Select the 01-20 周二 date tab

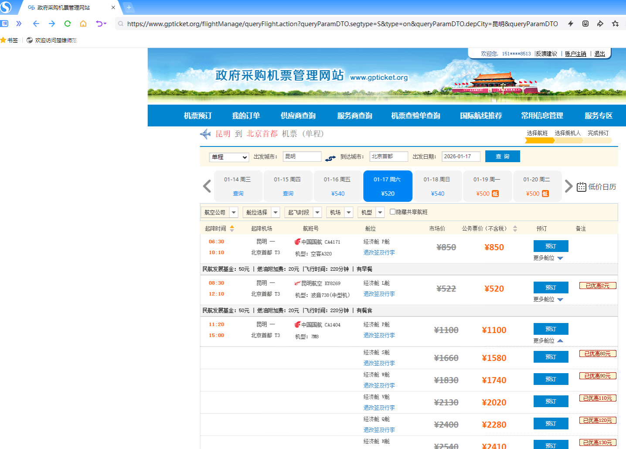click(x=537, y=186)
